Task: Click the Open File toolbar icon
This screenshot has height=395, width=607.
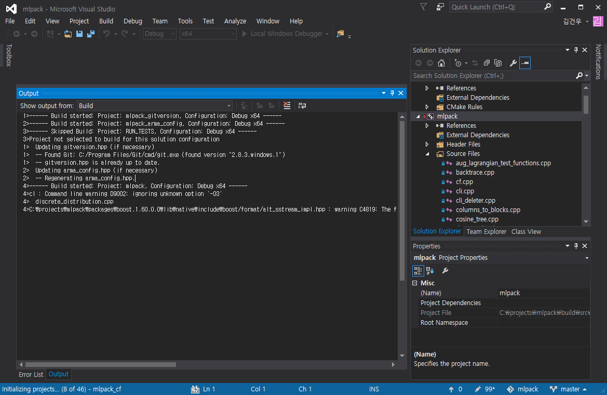Action: [68, 34]
